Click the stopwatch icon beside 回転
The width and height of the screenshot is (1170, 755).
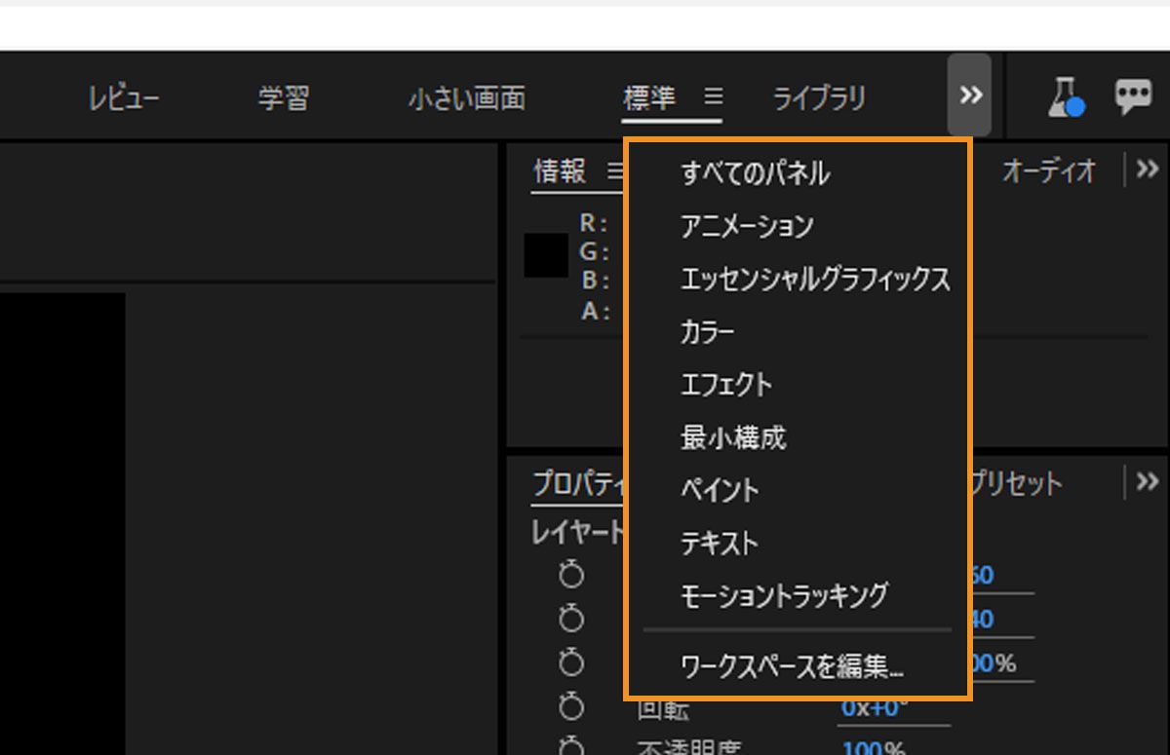(x=571, y=706)
